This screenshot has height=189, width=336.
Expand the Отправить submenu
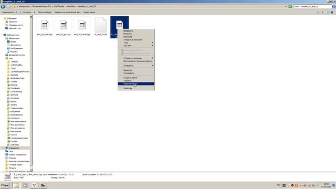(136, 66)
